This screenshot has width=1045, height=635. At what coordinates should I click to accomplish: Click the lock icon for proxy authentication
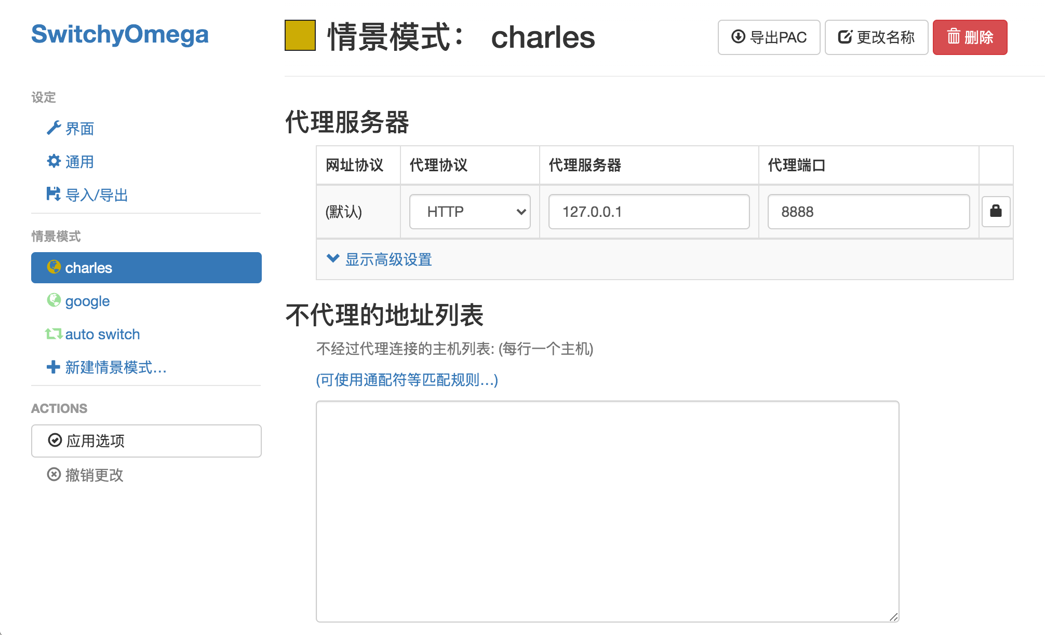[x=995, y=211]
